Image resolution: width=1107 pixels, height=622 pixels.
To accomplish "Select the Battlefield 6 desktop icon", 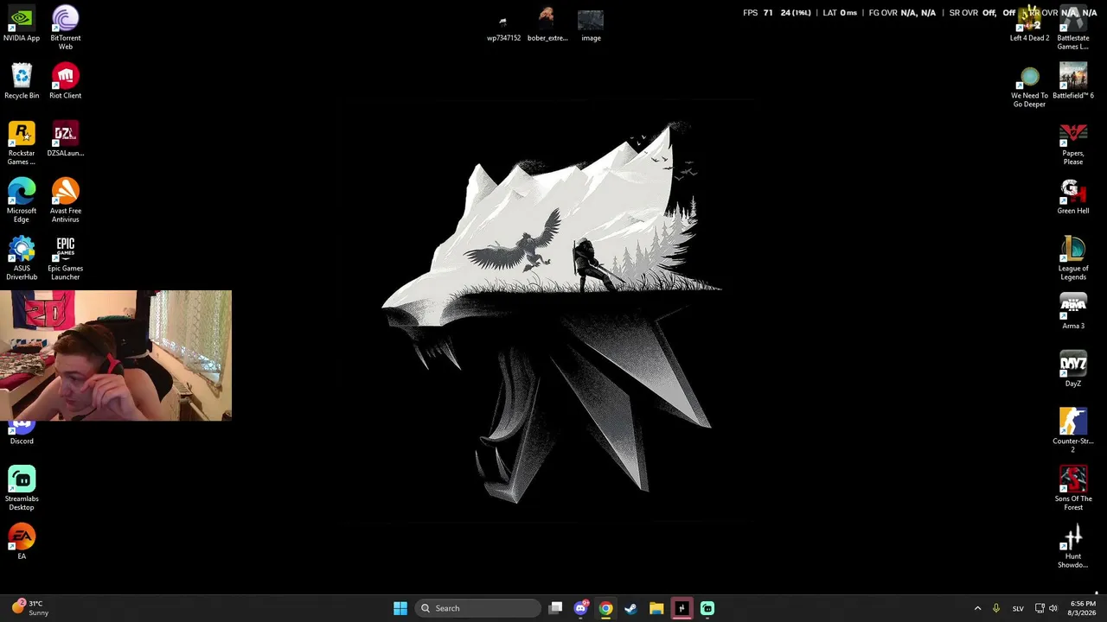I will (x=1073, y=82).
